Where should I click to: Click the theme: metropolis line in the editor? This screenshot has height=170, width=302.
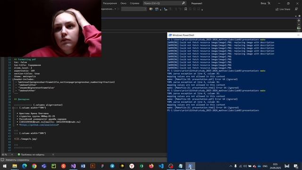pyautogui.click(x=25, y=76)
